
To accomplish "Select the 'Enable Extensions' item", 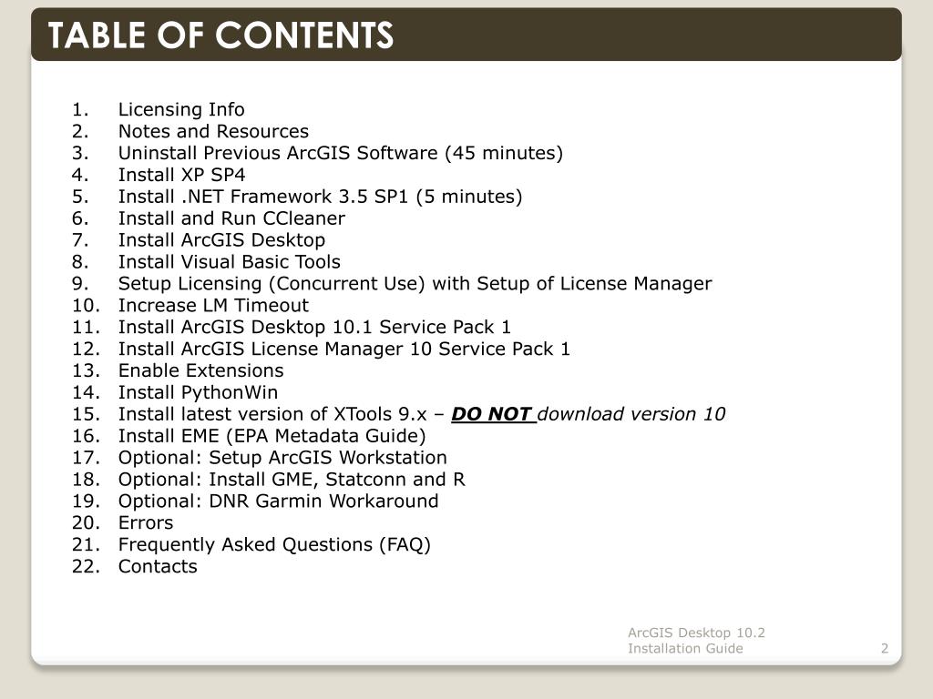I will [201, 370].
